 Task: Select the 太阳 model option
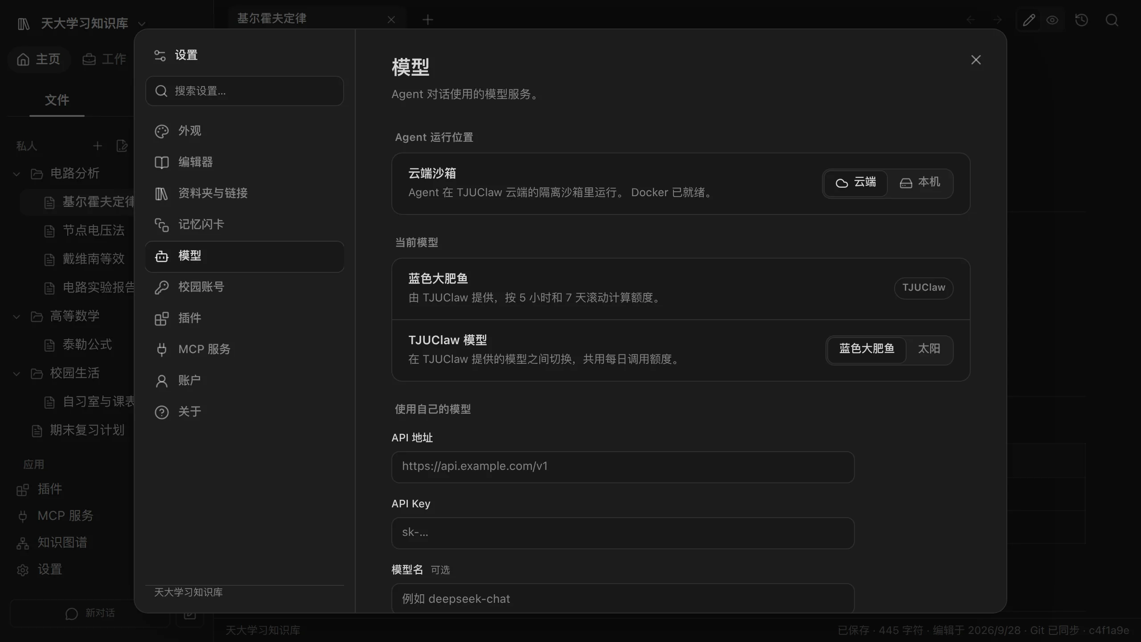pyautogui.click(x=929, y=349)
